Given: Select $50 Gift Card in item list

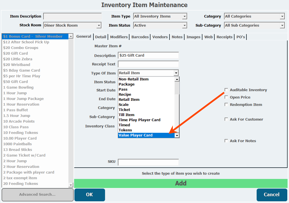Looking at the screenshot, I should coord(16,82).
